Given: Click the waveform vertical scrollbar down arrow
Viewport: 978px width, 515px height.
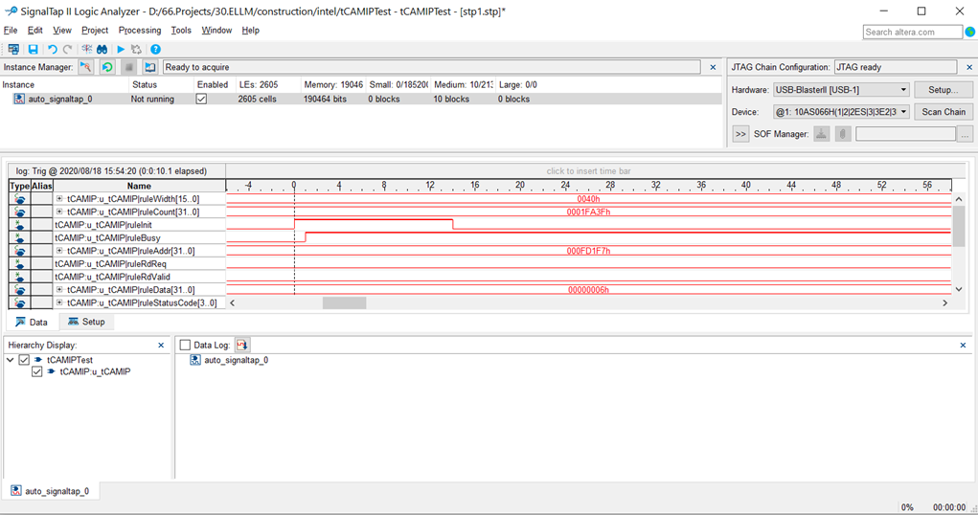Looking at the screenshot, I should (x=959, y=289).
